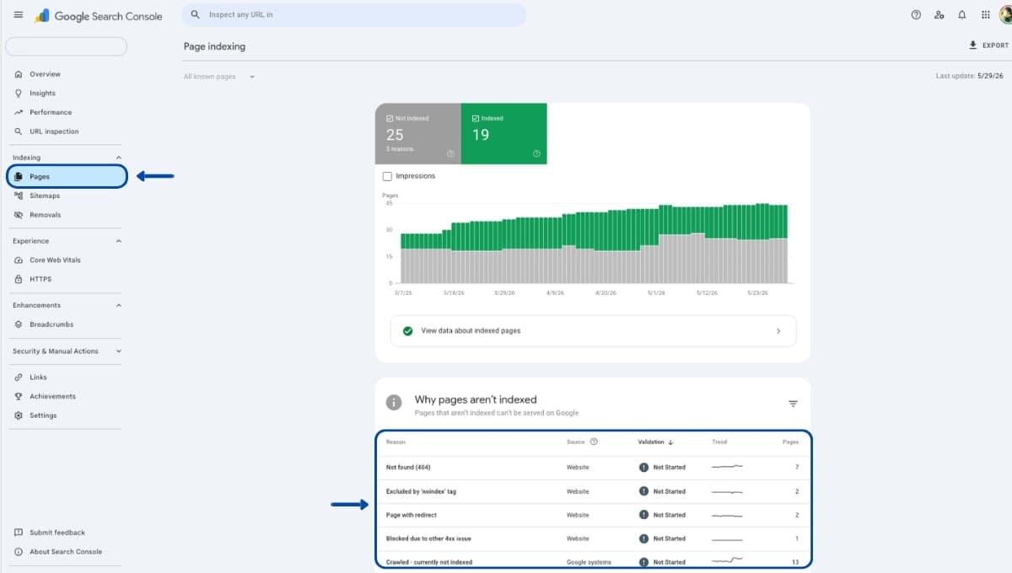Click the EXPORT button
The image size is (1012, 573).
988,46
